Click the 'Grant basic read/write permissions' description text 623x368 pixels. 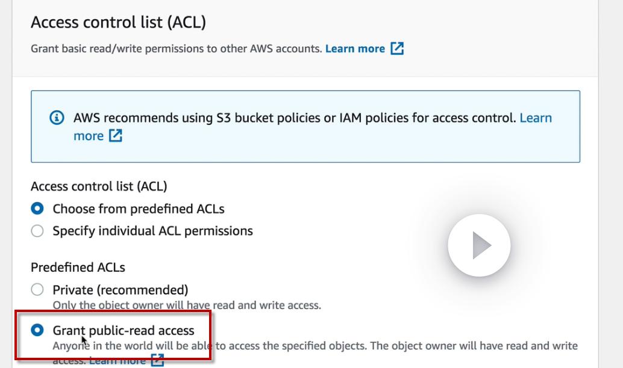pyautogui.click(x=176, y=49)
